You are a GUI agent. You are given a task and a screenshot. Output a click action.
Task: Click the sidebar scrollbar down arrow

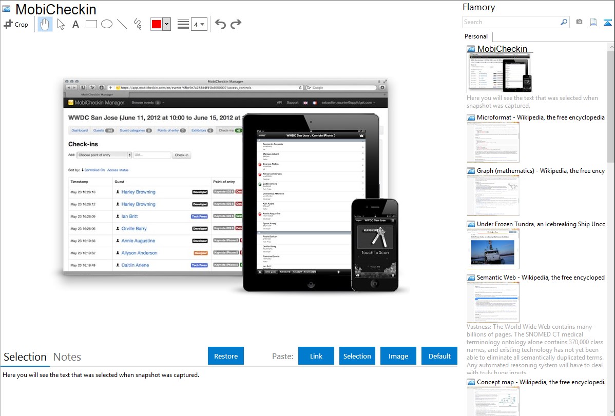[x=611, y=412]
